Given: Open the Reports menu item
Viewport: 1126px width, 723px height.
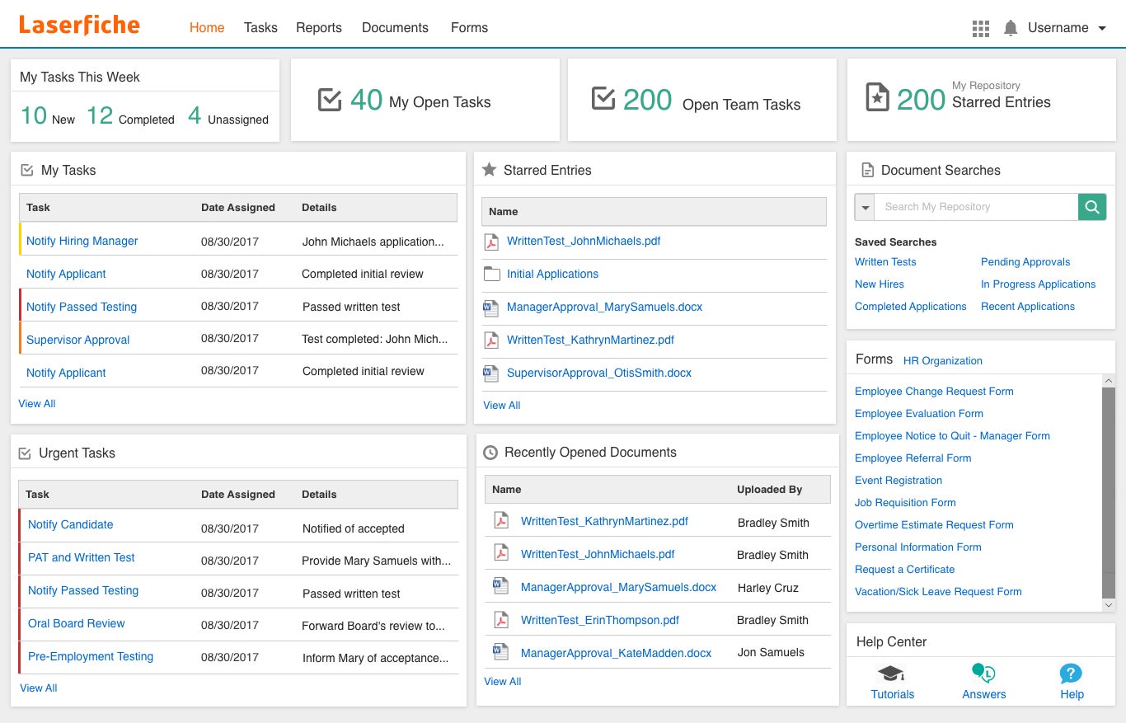Looking at the screenshot, I should [x=319, y=27].
